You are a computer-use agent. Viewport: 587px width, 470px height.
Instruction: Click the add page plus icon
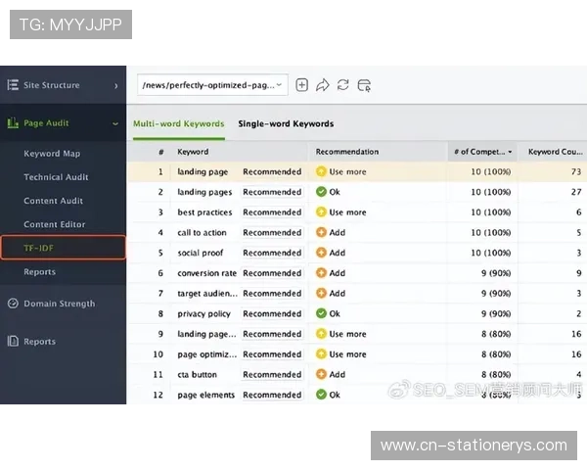point(301,85)
